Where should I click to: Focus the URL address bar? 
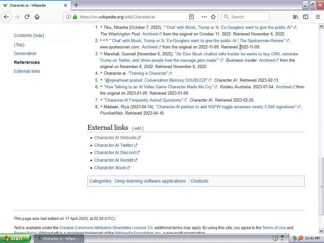pos(132,17)
